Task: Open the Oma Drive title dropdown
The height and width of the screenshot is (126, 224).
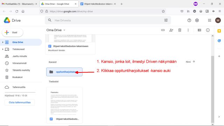Action: point(64,30)
